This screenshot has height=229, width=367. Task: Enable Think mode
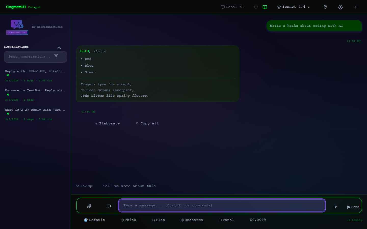point(128,220)
